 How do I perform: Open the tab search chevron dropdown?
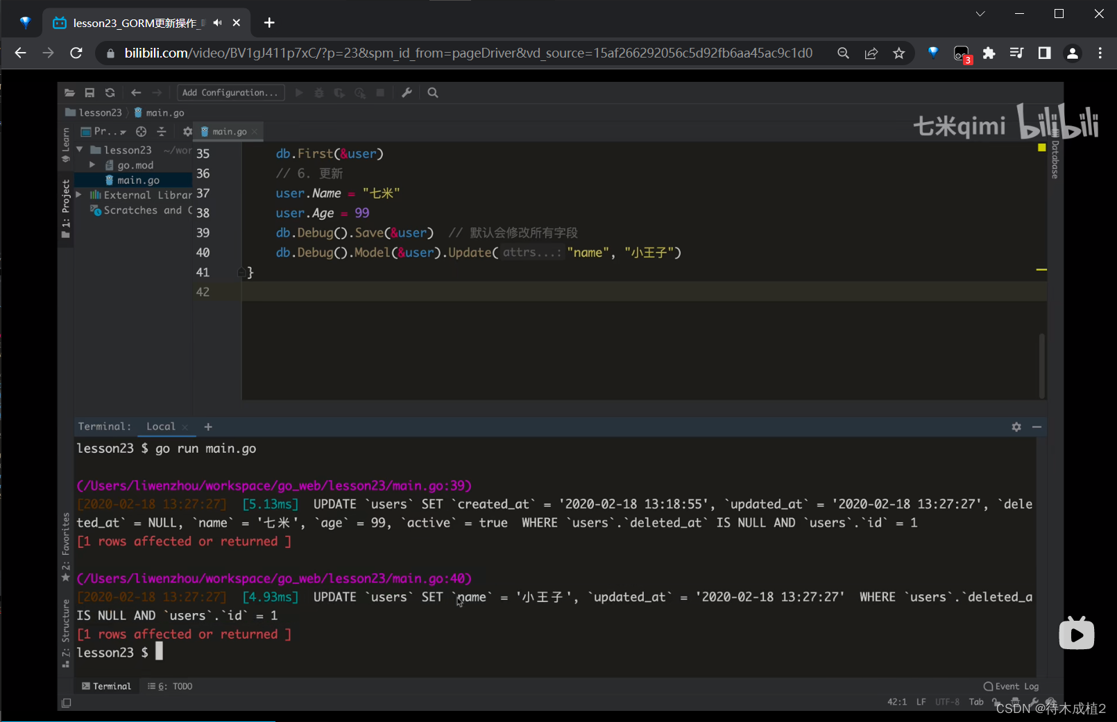pos(980,14)
